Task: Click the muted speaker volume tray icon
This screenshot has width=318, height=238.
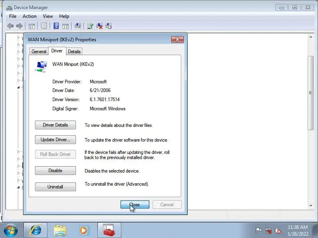Action: click(278, 230)
